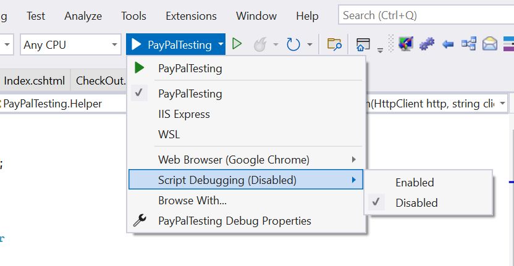514x266 pixels.
Task: Choose IIS Express launch profile
Action: pyautogui.click(x=246, y=114)
